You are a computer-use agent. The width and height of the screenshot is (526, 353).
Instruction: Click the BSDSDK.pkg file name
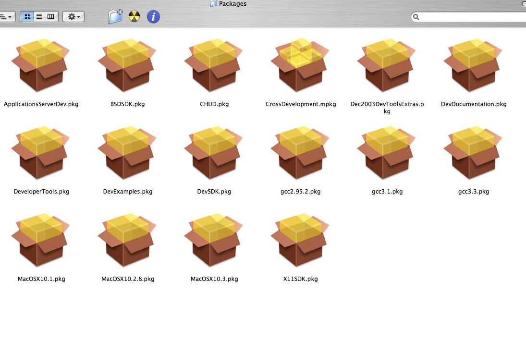pyautogui.click(x=127, y=104)
